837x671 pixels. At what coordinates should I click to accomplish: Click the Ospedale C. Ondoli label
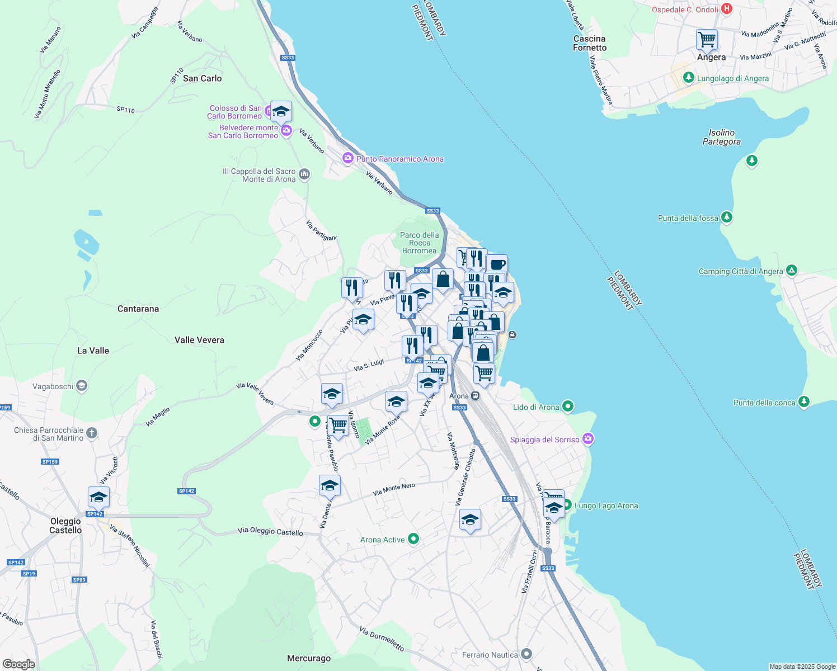pyautogui.click(x=685, y=10)
